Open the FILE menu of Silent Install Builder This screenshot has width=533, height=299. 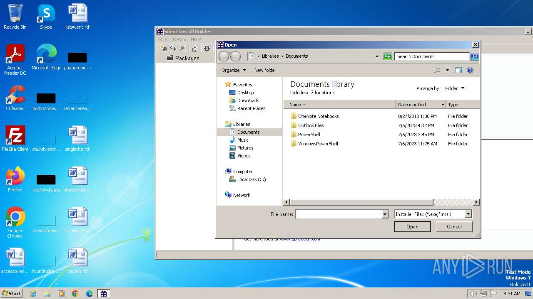(162, 39)
